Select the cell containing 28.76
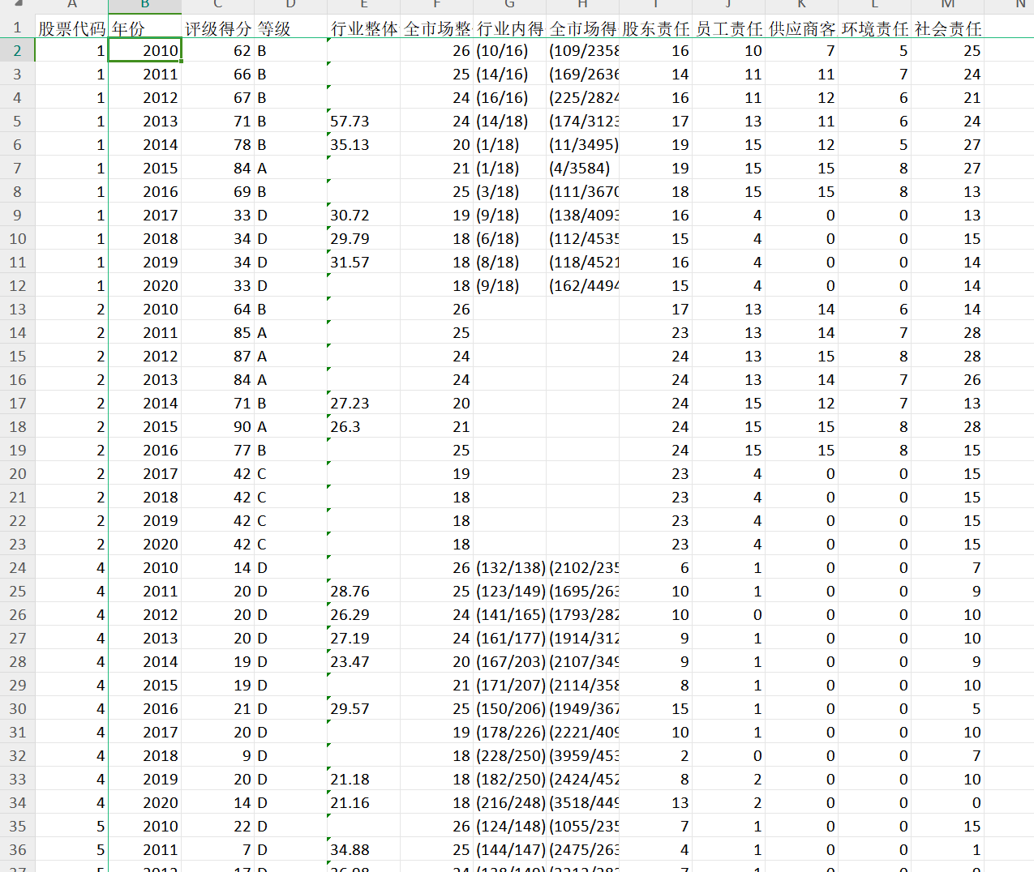This screenshot has width=1034, height=872. [x=363, y=591]
